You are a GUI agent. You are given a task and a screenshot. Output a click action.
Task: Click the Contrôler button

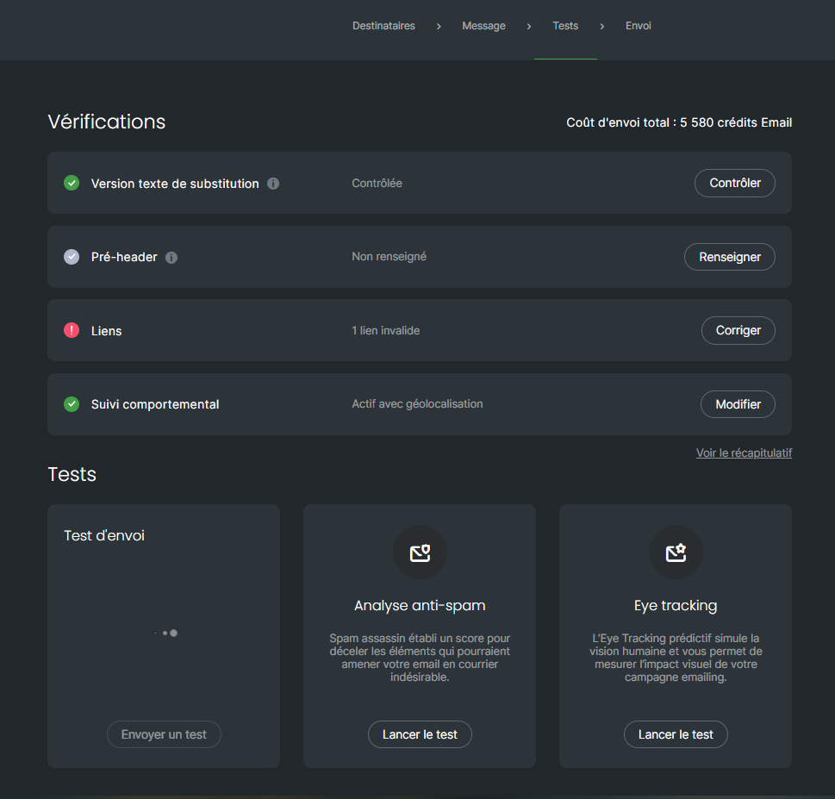735,184
